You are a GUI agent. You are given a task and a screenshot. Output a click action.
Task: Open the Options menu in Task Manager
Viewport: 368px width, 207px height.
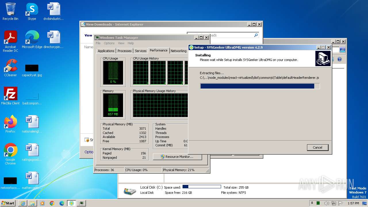pyautogui.click(x=109, y=43)
